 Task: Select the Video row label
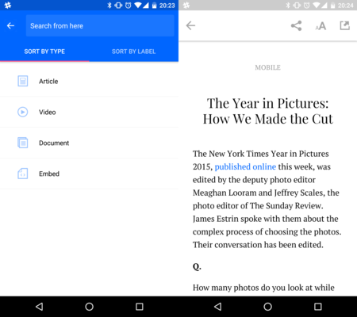(48, 113)
